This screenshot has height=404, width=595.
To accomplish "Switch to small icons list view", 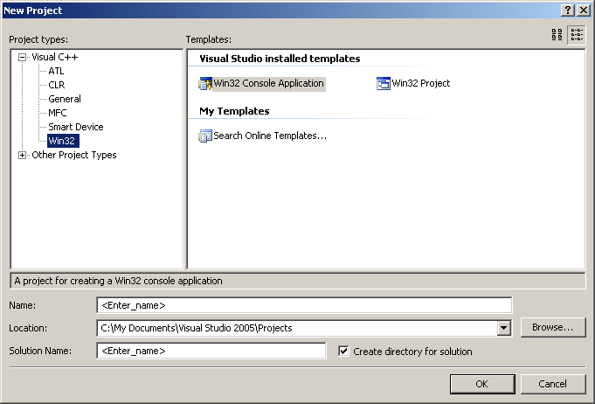I will [577, 35].
